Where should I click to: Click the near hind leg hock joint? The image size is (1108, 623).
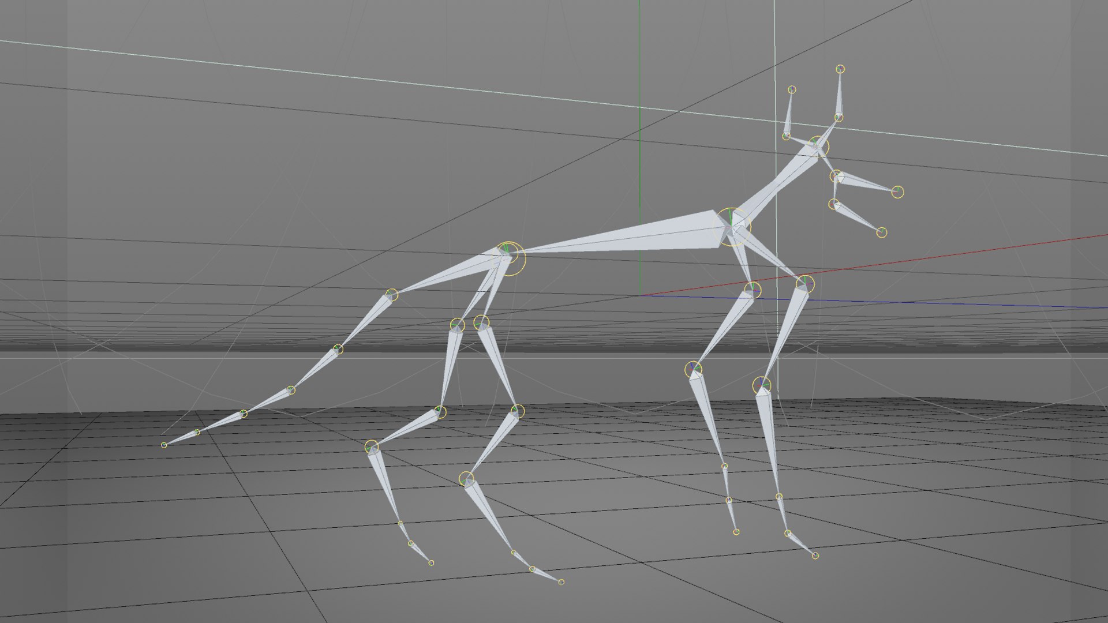[x=466, y=479]
